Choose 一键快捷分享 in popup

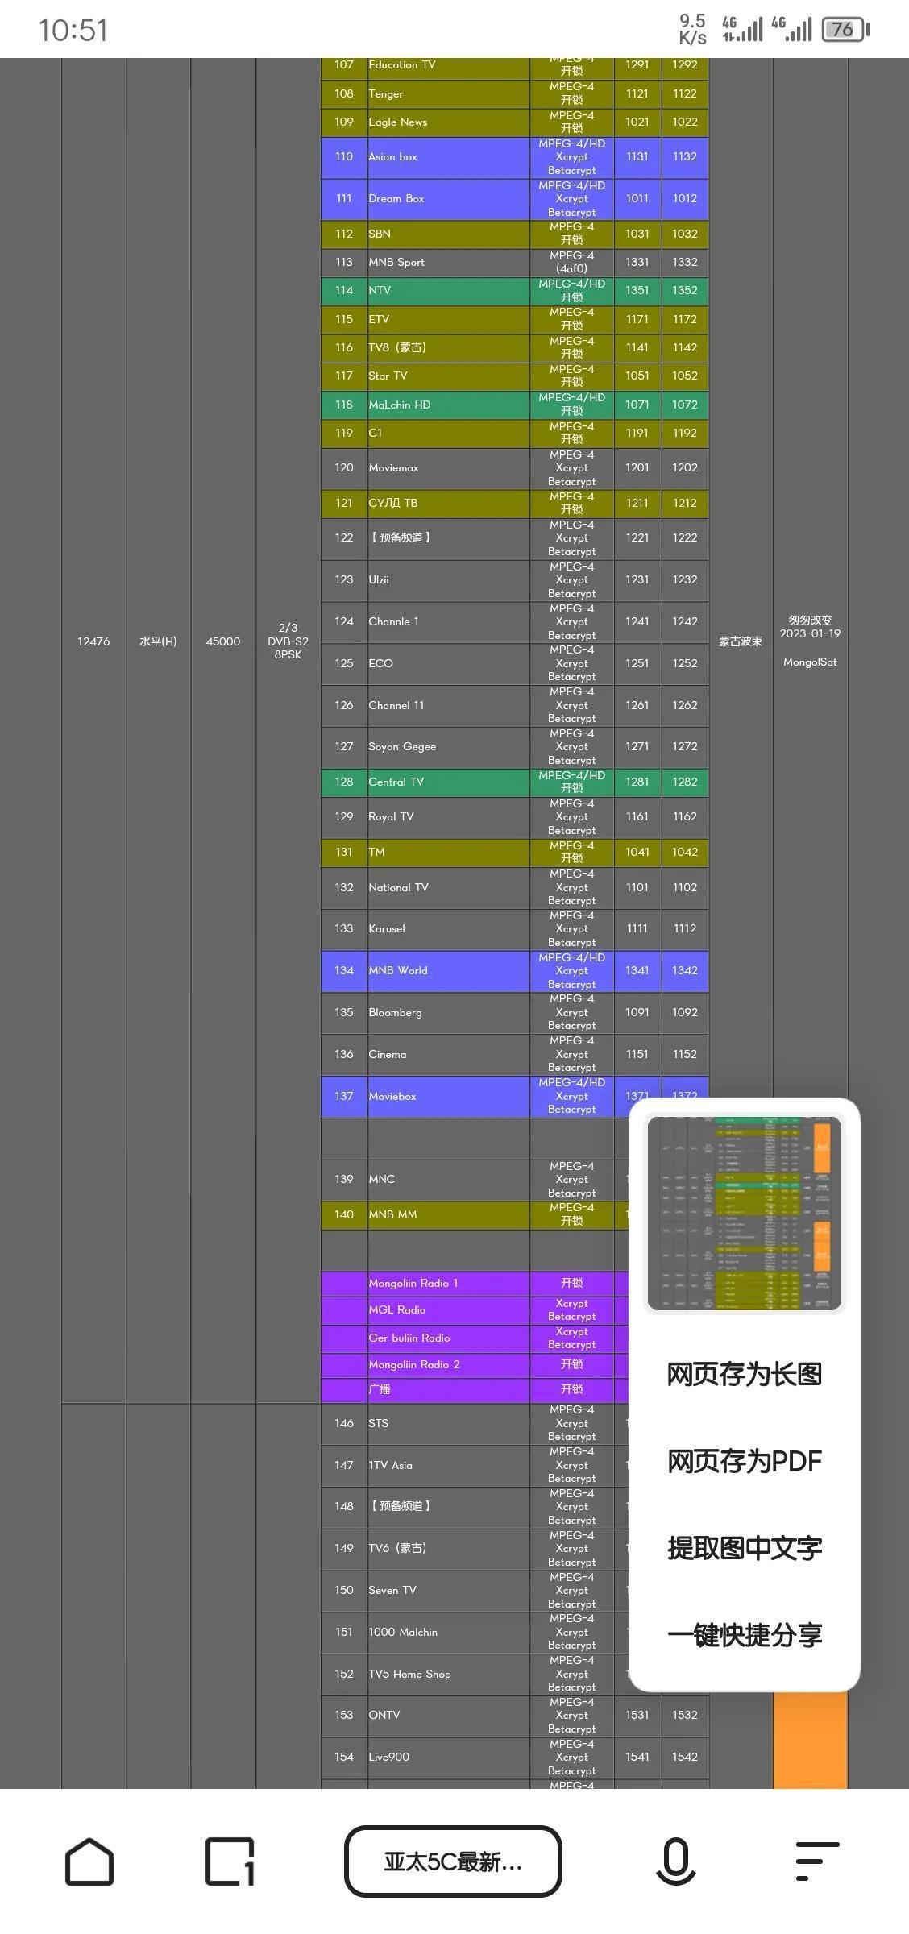pos(744,1635)
